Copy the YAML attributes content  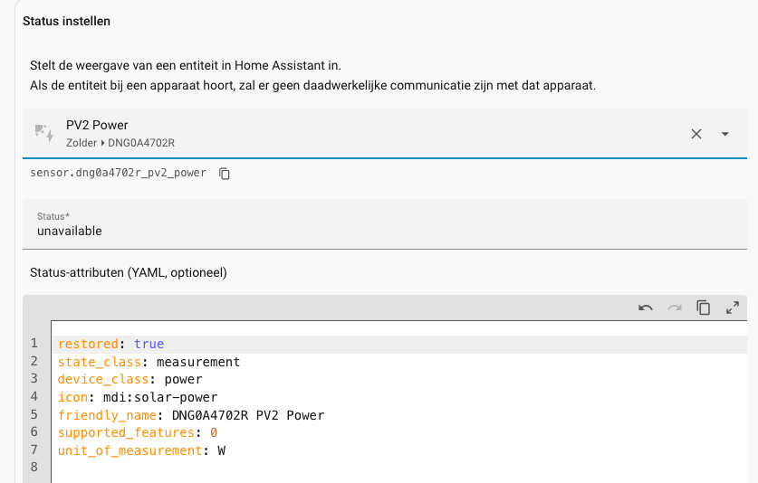coord(704,308)
